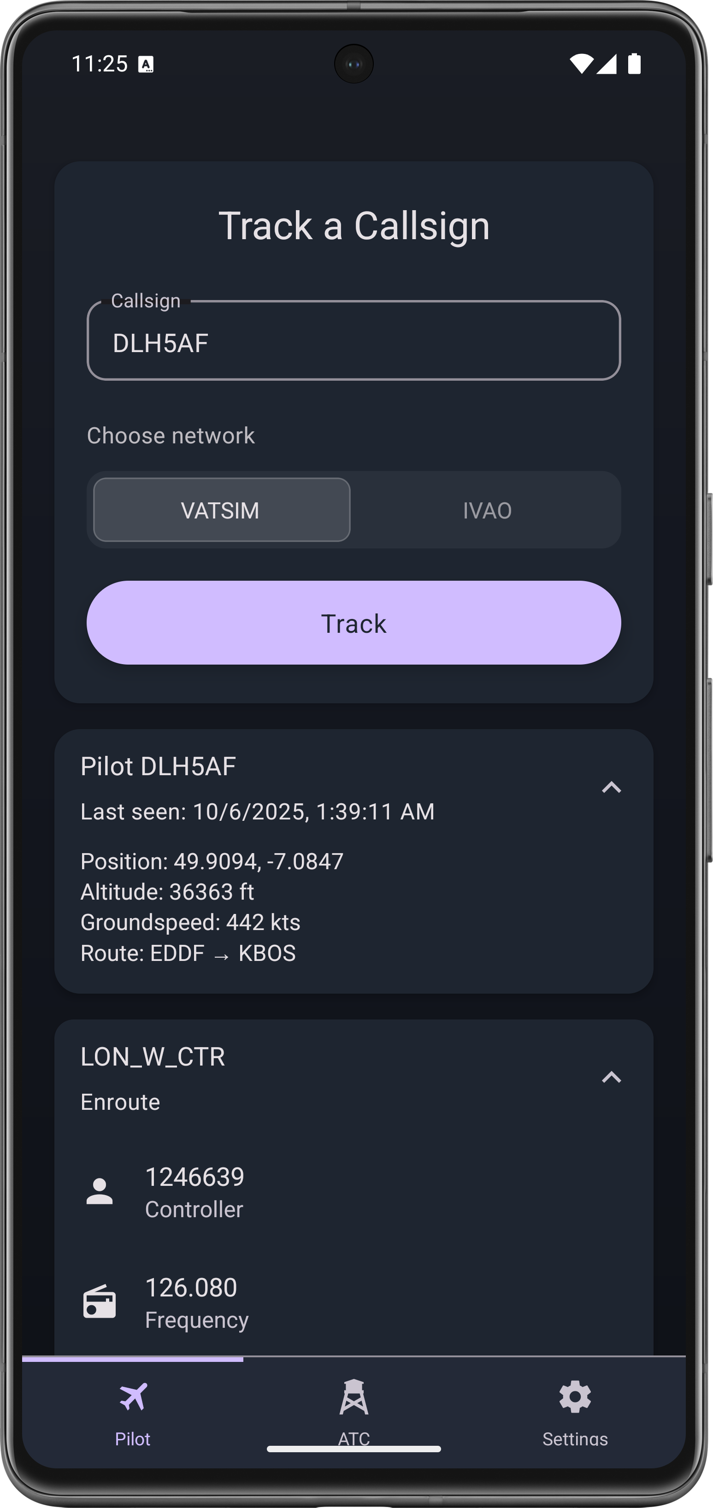Tap the keyboard indicator in status bar
Viewport: 713px width, 1508px height.
[x=146, y=65]
